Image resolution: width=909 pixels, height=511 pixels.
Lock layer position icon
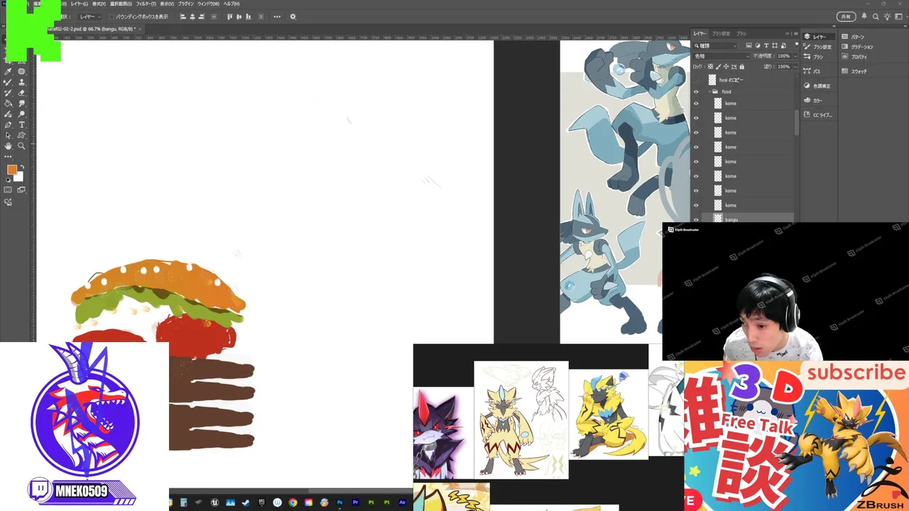click(x=726, y=67)
